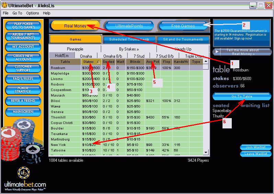Click Leave Waitlist
Image resolution: width=274 pixels, height=194 pixels.
pyautogui.click(x=256, y=154)
